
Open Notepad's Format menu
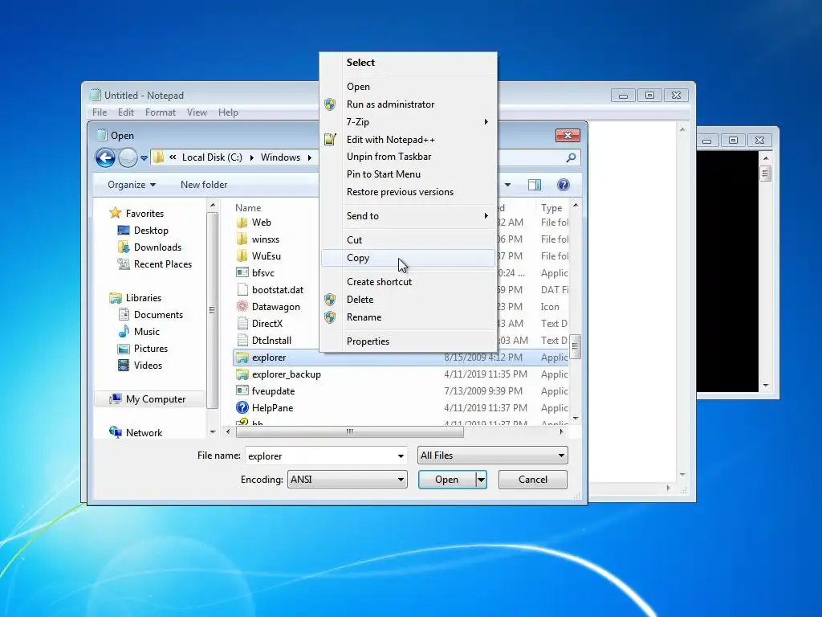[x=161, y=112]
